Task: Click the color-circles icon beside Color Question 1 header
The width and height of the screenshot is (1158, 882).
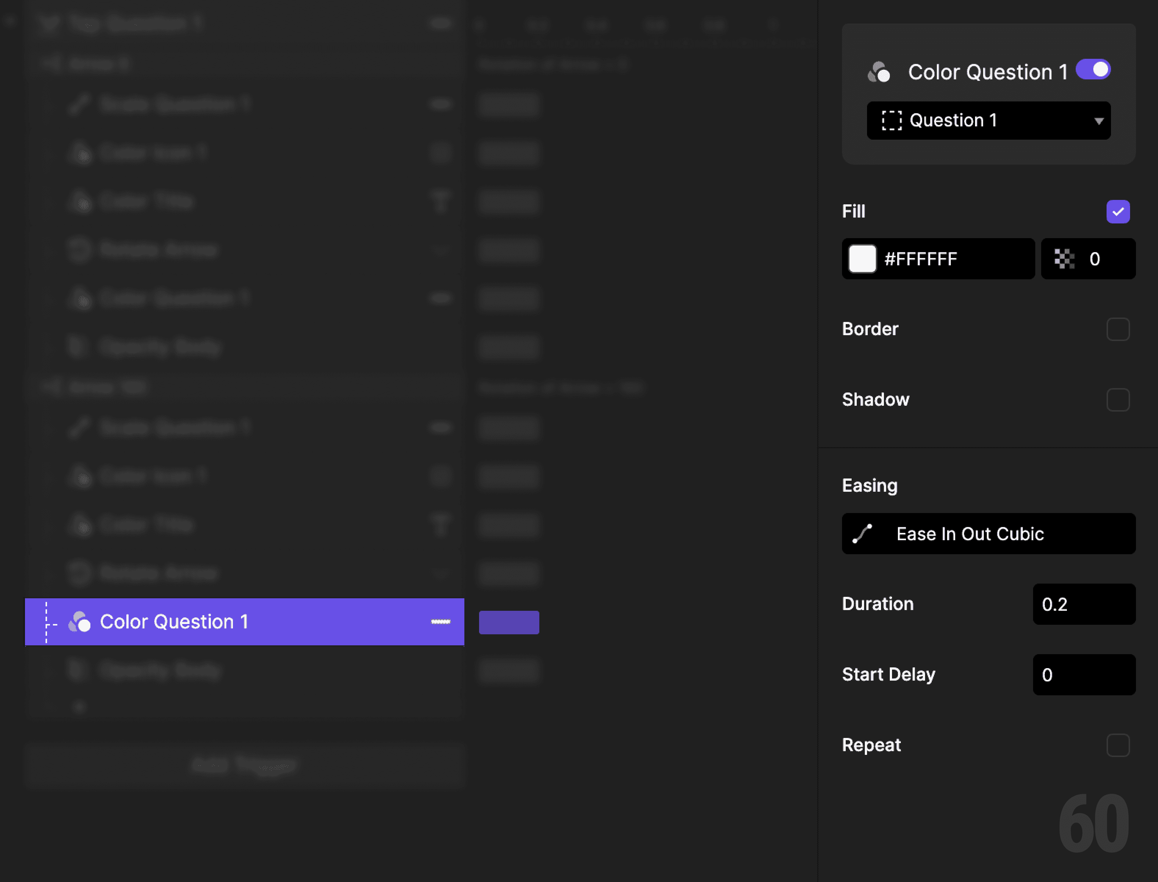Action: pyautogui.click(x=880, y=71)
